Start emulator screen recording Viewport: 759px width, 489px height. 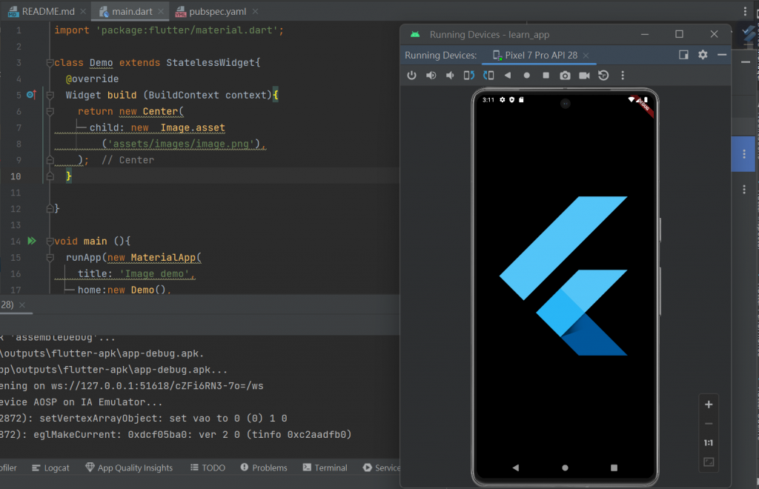(x=584, y=76)
